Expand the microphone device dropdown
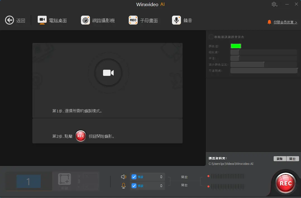 click(x=161, y=185)
